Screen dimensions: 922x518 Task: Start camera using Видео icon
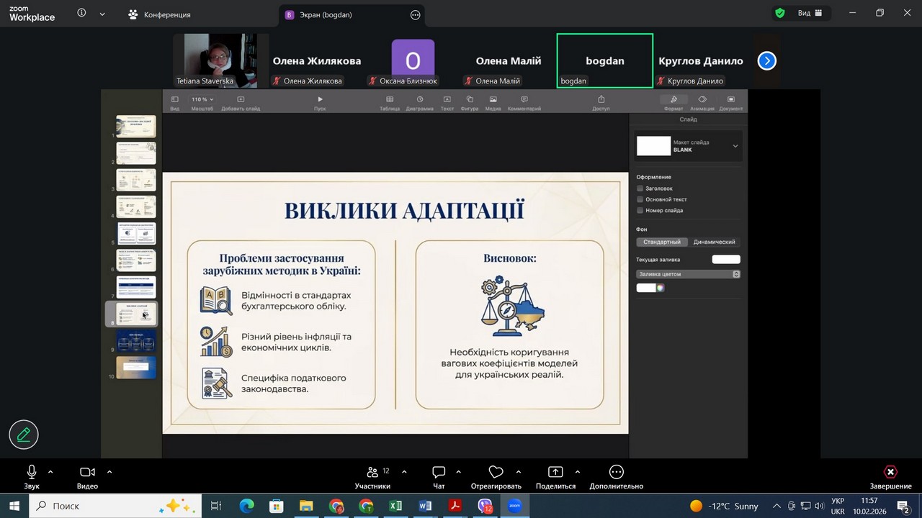87,472
